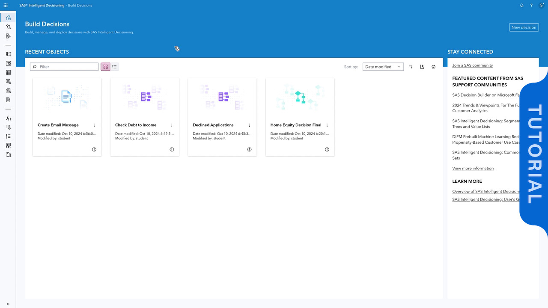Image resolution: width=548 pixels, height=308 pixels.
Task: Click the Build Decisions breadcrumb in the top bar
Action: click(80, 6)
